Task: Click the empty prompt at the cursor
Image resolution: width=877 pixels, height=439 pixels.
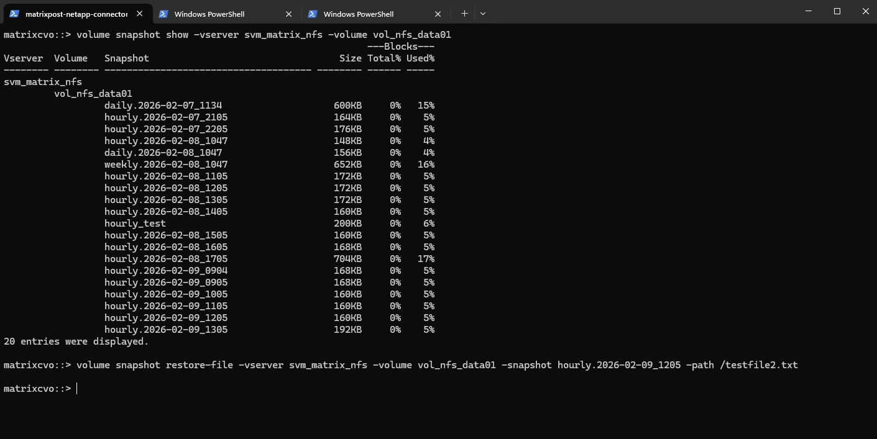Action: tap(77, 389)
